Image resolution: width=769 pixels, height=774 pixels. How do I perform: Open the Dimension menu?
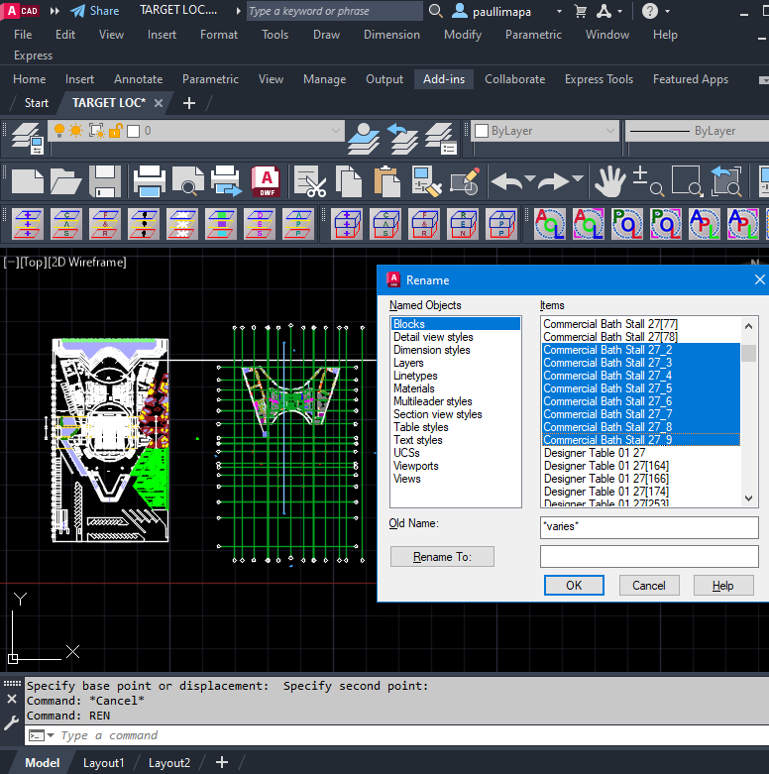(x=391, y=35)
